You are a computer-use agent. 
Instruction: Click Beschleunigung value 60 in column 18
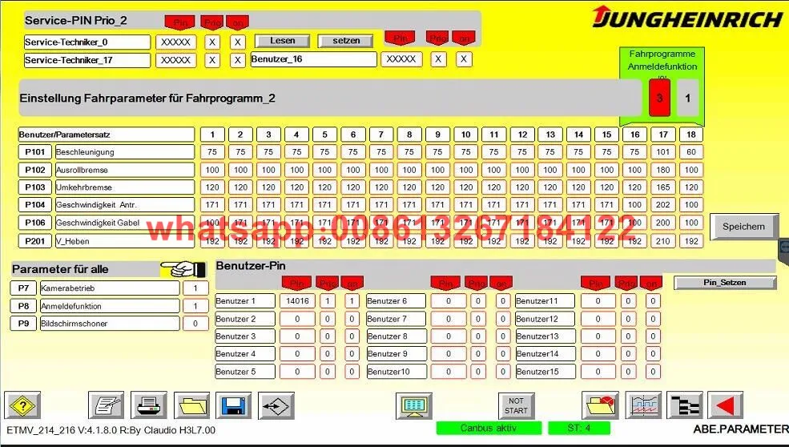691,152
